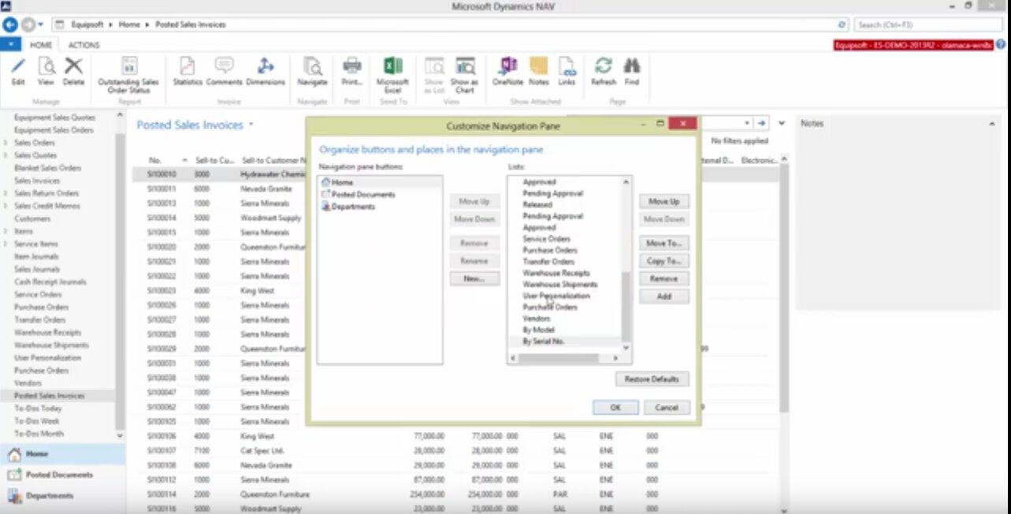1011x514 pixels.
Task: Click the Search input field
Action: [922, 24]
